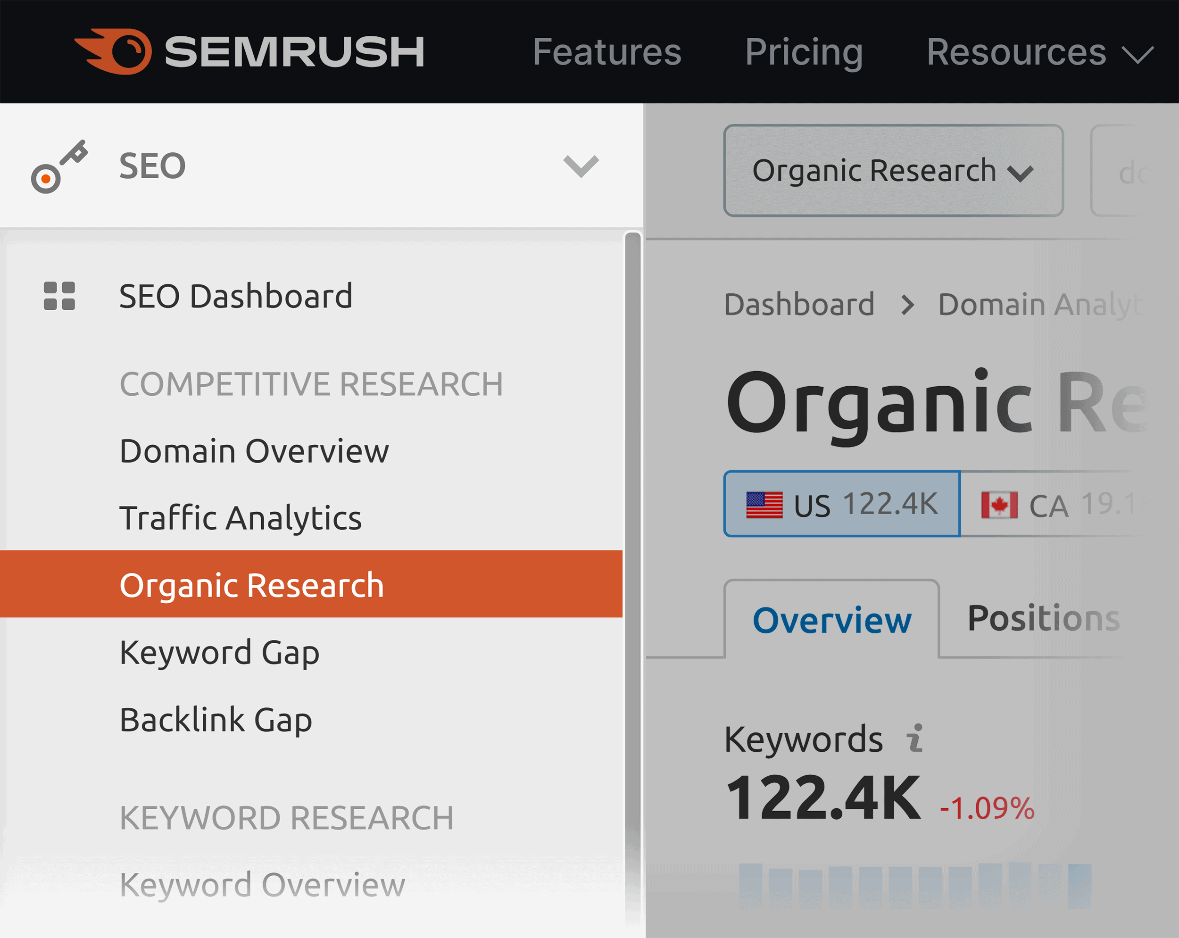This screenshot has height=938, width=1179.
Task: Select the US 122.4K database button
Action: [x=842, y=504]
